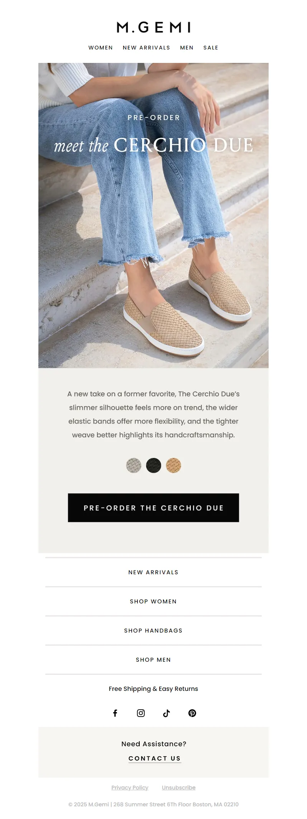Click the Cerchio Due hero image
The height and width of the screenshot is (819, 307).
pyautogui.click(x=153, y=216)
